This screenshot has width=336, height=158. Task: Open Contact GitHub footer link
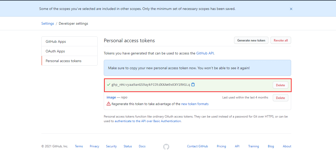(198, 146)
